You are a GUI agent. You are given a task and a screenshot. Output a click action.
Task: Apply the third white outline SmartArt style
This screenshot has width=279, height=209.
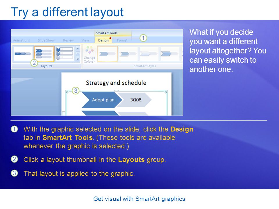click(x=149, y=54)
